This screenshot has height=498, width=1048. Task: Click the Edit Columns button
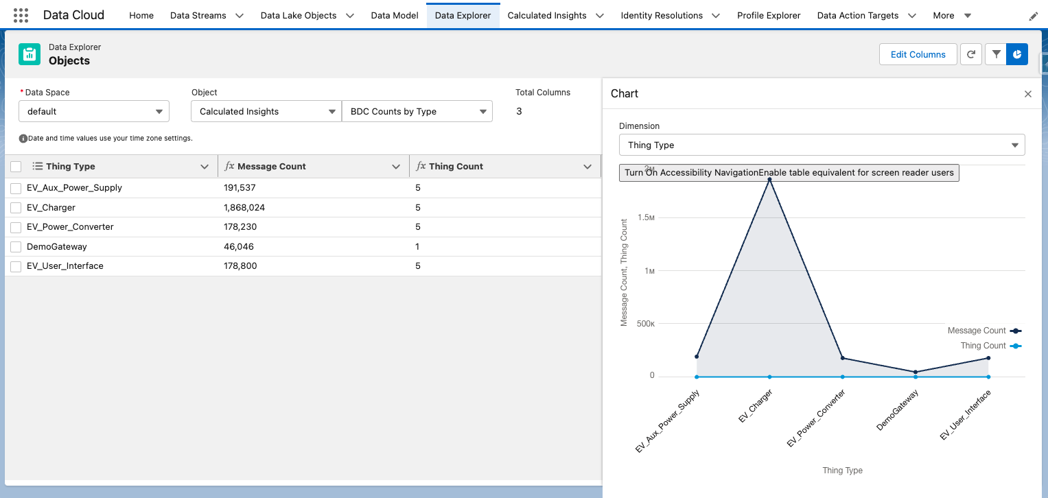(918, 54)
